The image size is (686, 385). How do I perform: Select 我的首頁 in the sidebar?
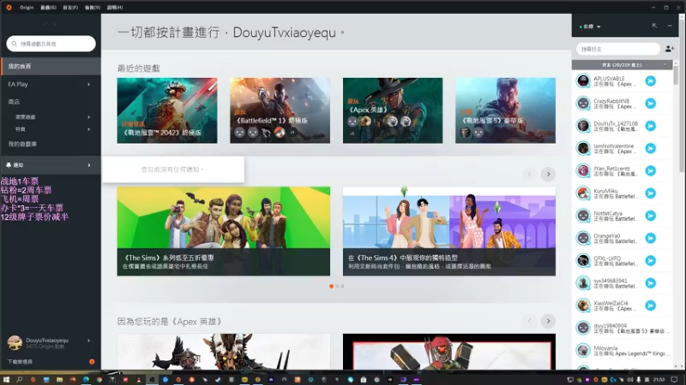coord(51,67)
